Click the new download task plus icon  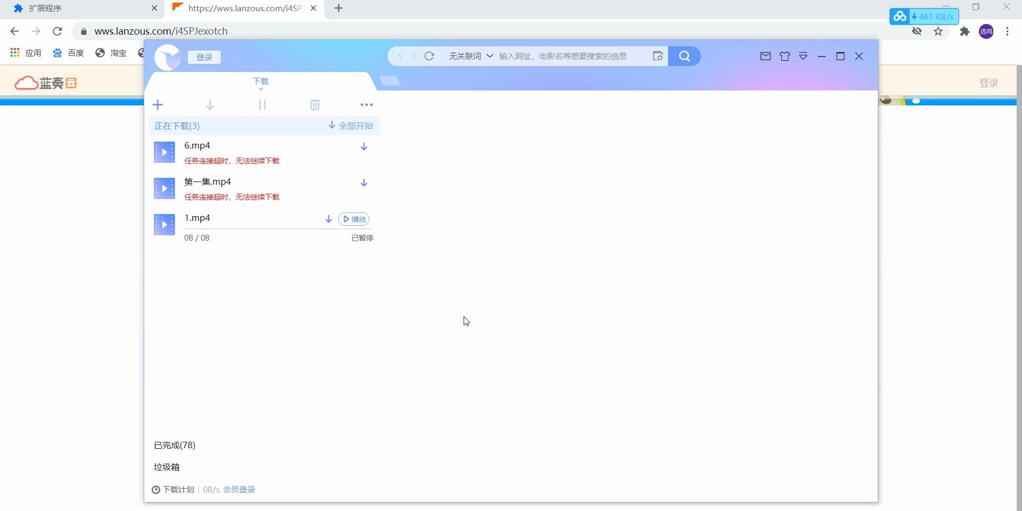click(x=158, y=105)
